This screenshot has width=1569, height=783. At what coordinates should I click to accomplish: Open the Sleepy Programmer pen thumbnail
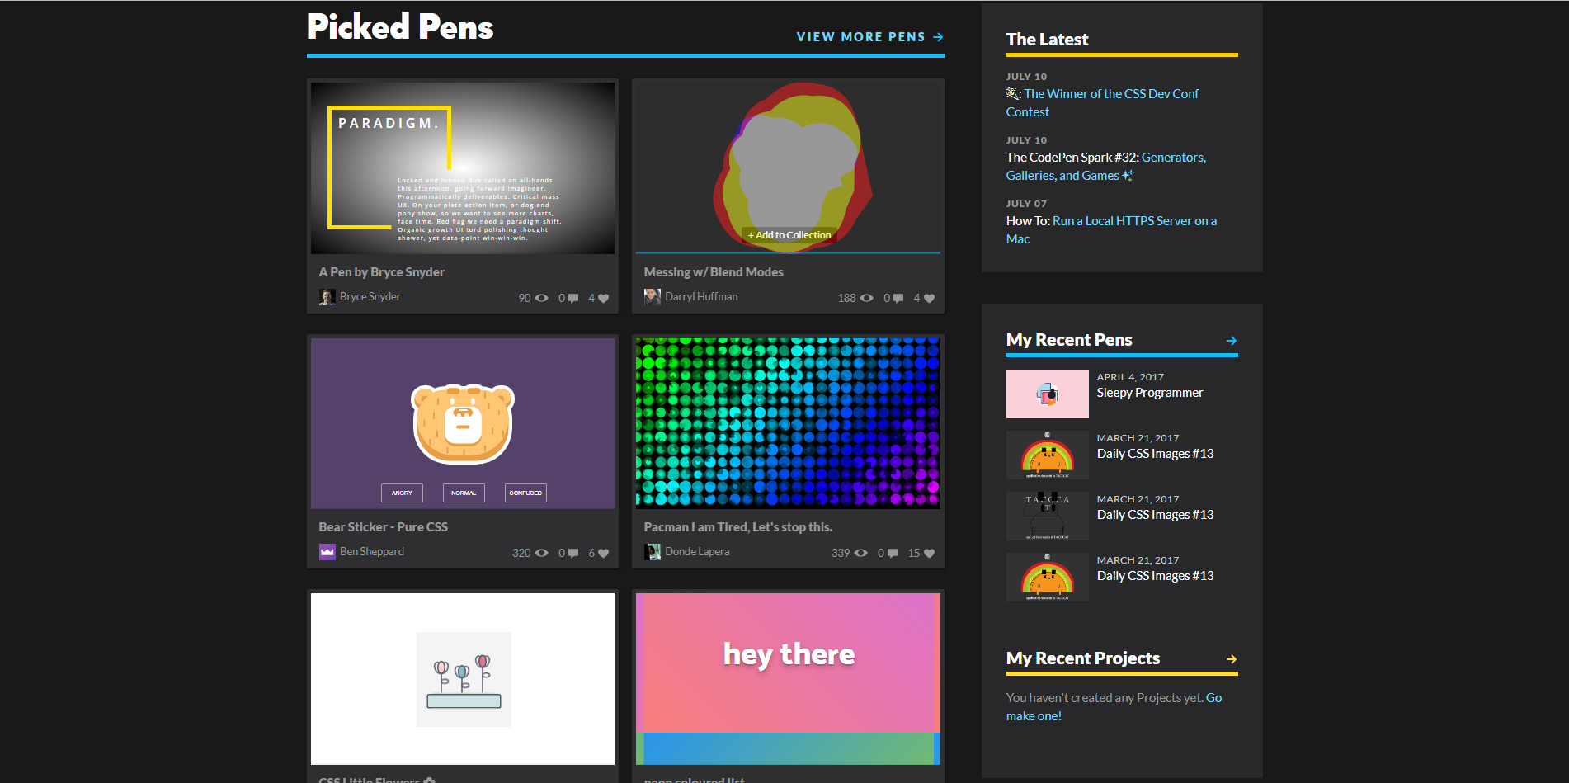1047,394
